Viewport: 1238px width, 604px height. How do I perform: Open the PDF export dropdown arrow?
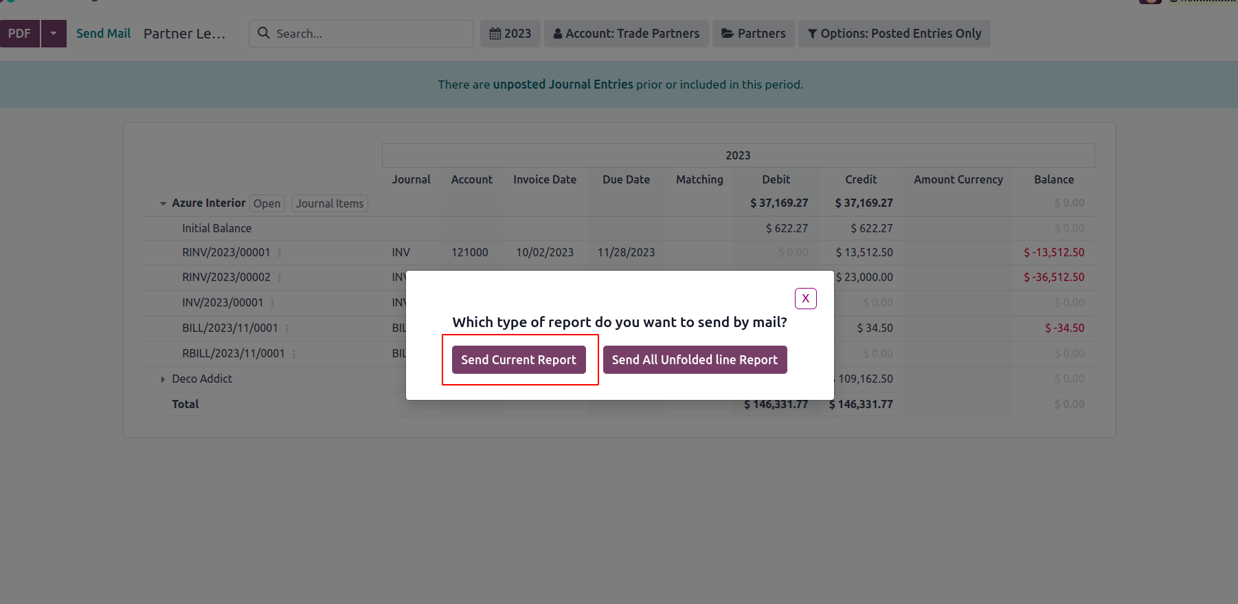click(x=54, y=34)
